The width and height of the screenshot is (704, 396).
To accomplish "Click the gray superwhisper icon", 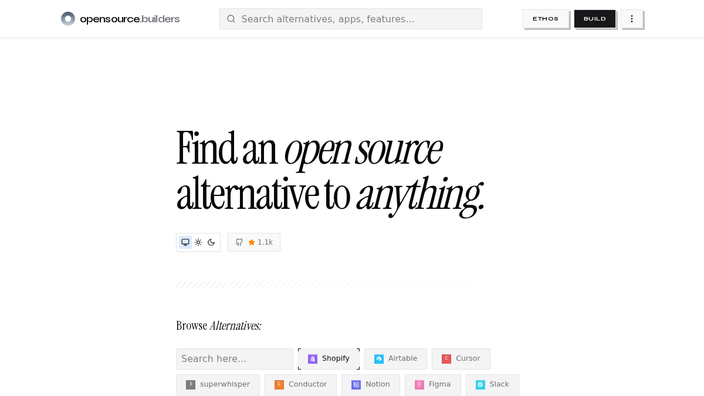I will click(191, 385).
